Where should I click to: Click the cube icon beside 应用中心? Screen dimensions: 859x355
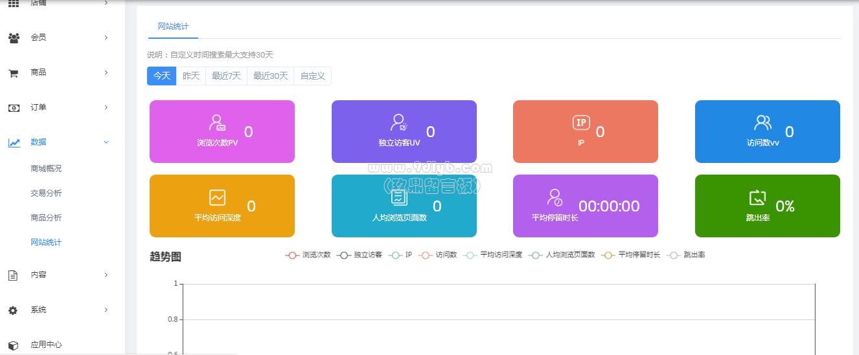tap(13, 345)
